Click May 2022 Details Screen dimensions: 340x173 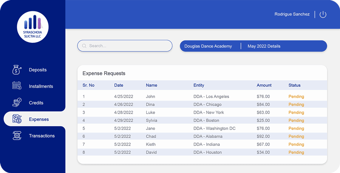[264, 46]
